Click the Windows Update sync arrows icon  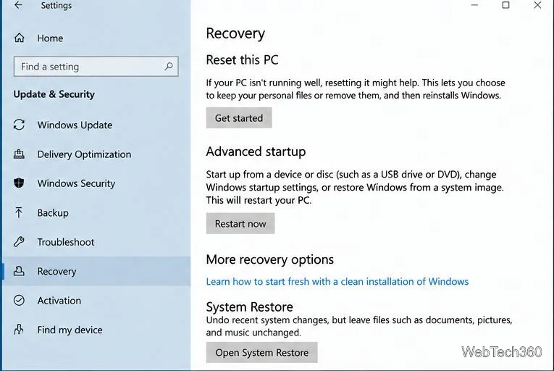[19, 125]
